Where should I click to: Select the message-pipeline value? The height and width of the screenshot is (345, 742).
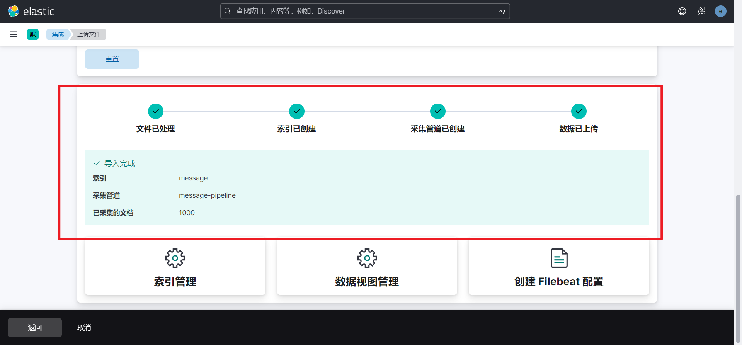click(207, 195)
